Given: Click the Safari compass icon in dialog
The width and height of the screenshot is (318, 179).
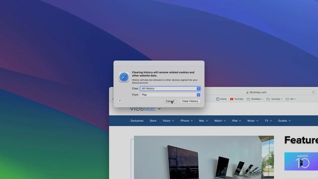Looking at the screenshot, I should [x=124, y=77].
